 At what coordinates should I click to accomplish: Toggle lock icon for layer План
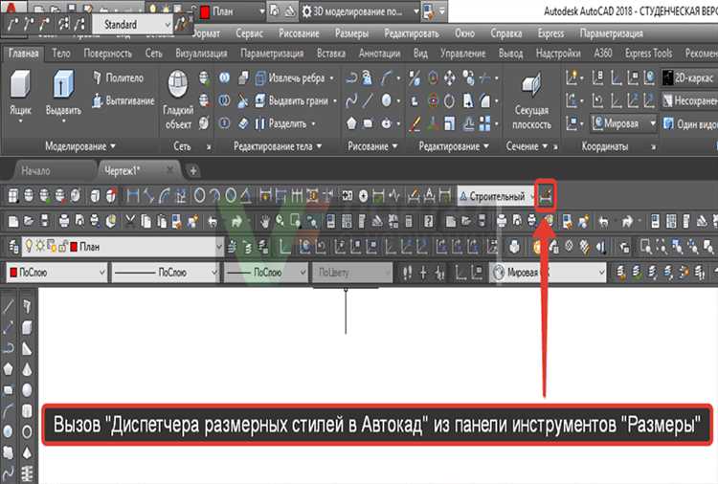[63, 247]
